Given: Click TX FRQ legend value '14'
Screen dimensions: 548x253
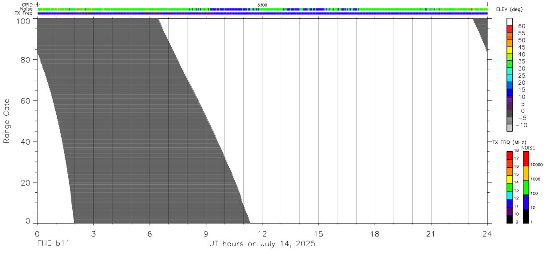Looking at the screenshot, I should pyautogui.click(x=516, y=182).
